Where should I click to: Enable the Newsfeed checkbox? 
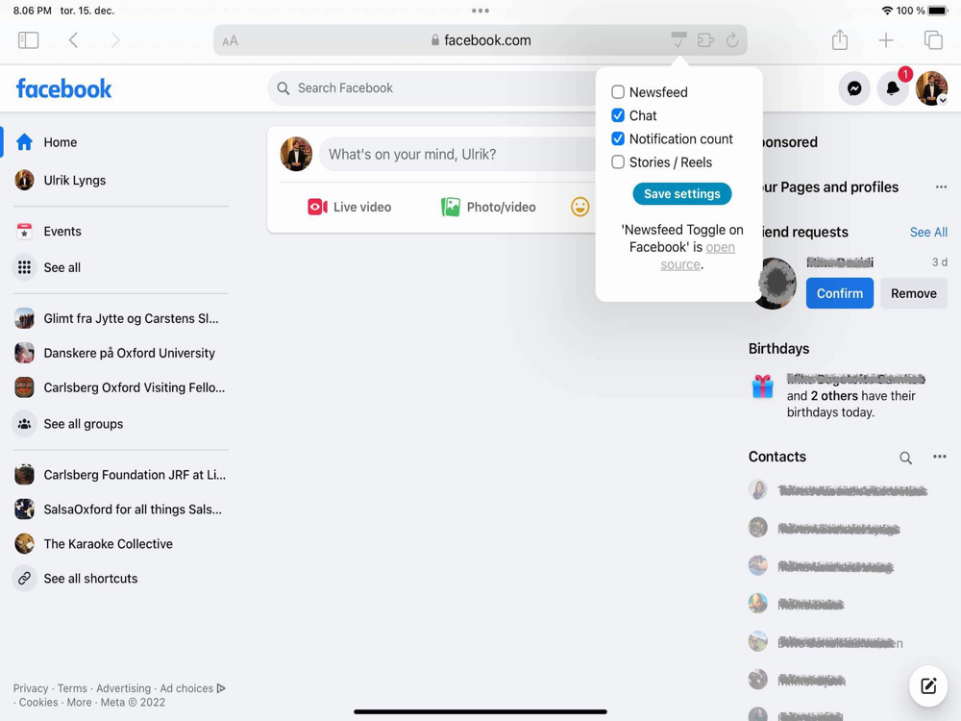click(x=618, y=92)
